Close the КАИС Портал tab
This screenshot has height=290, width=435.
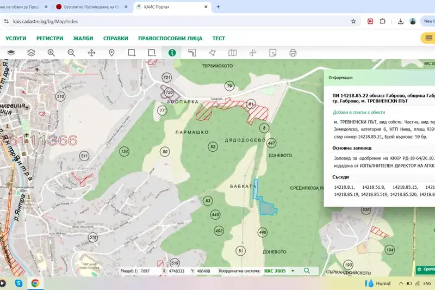coord(206,7)
